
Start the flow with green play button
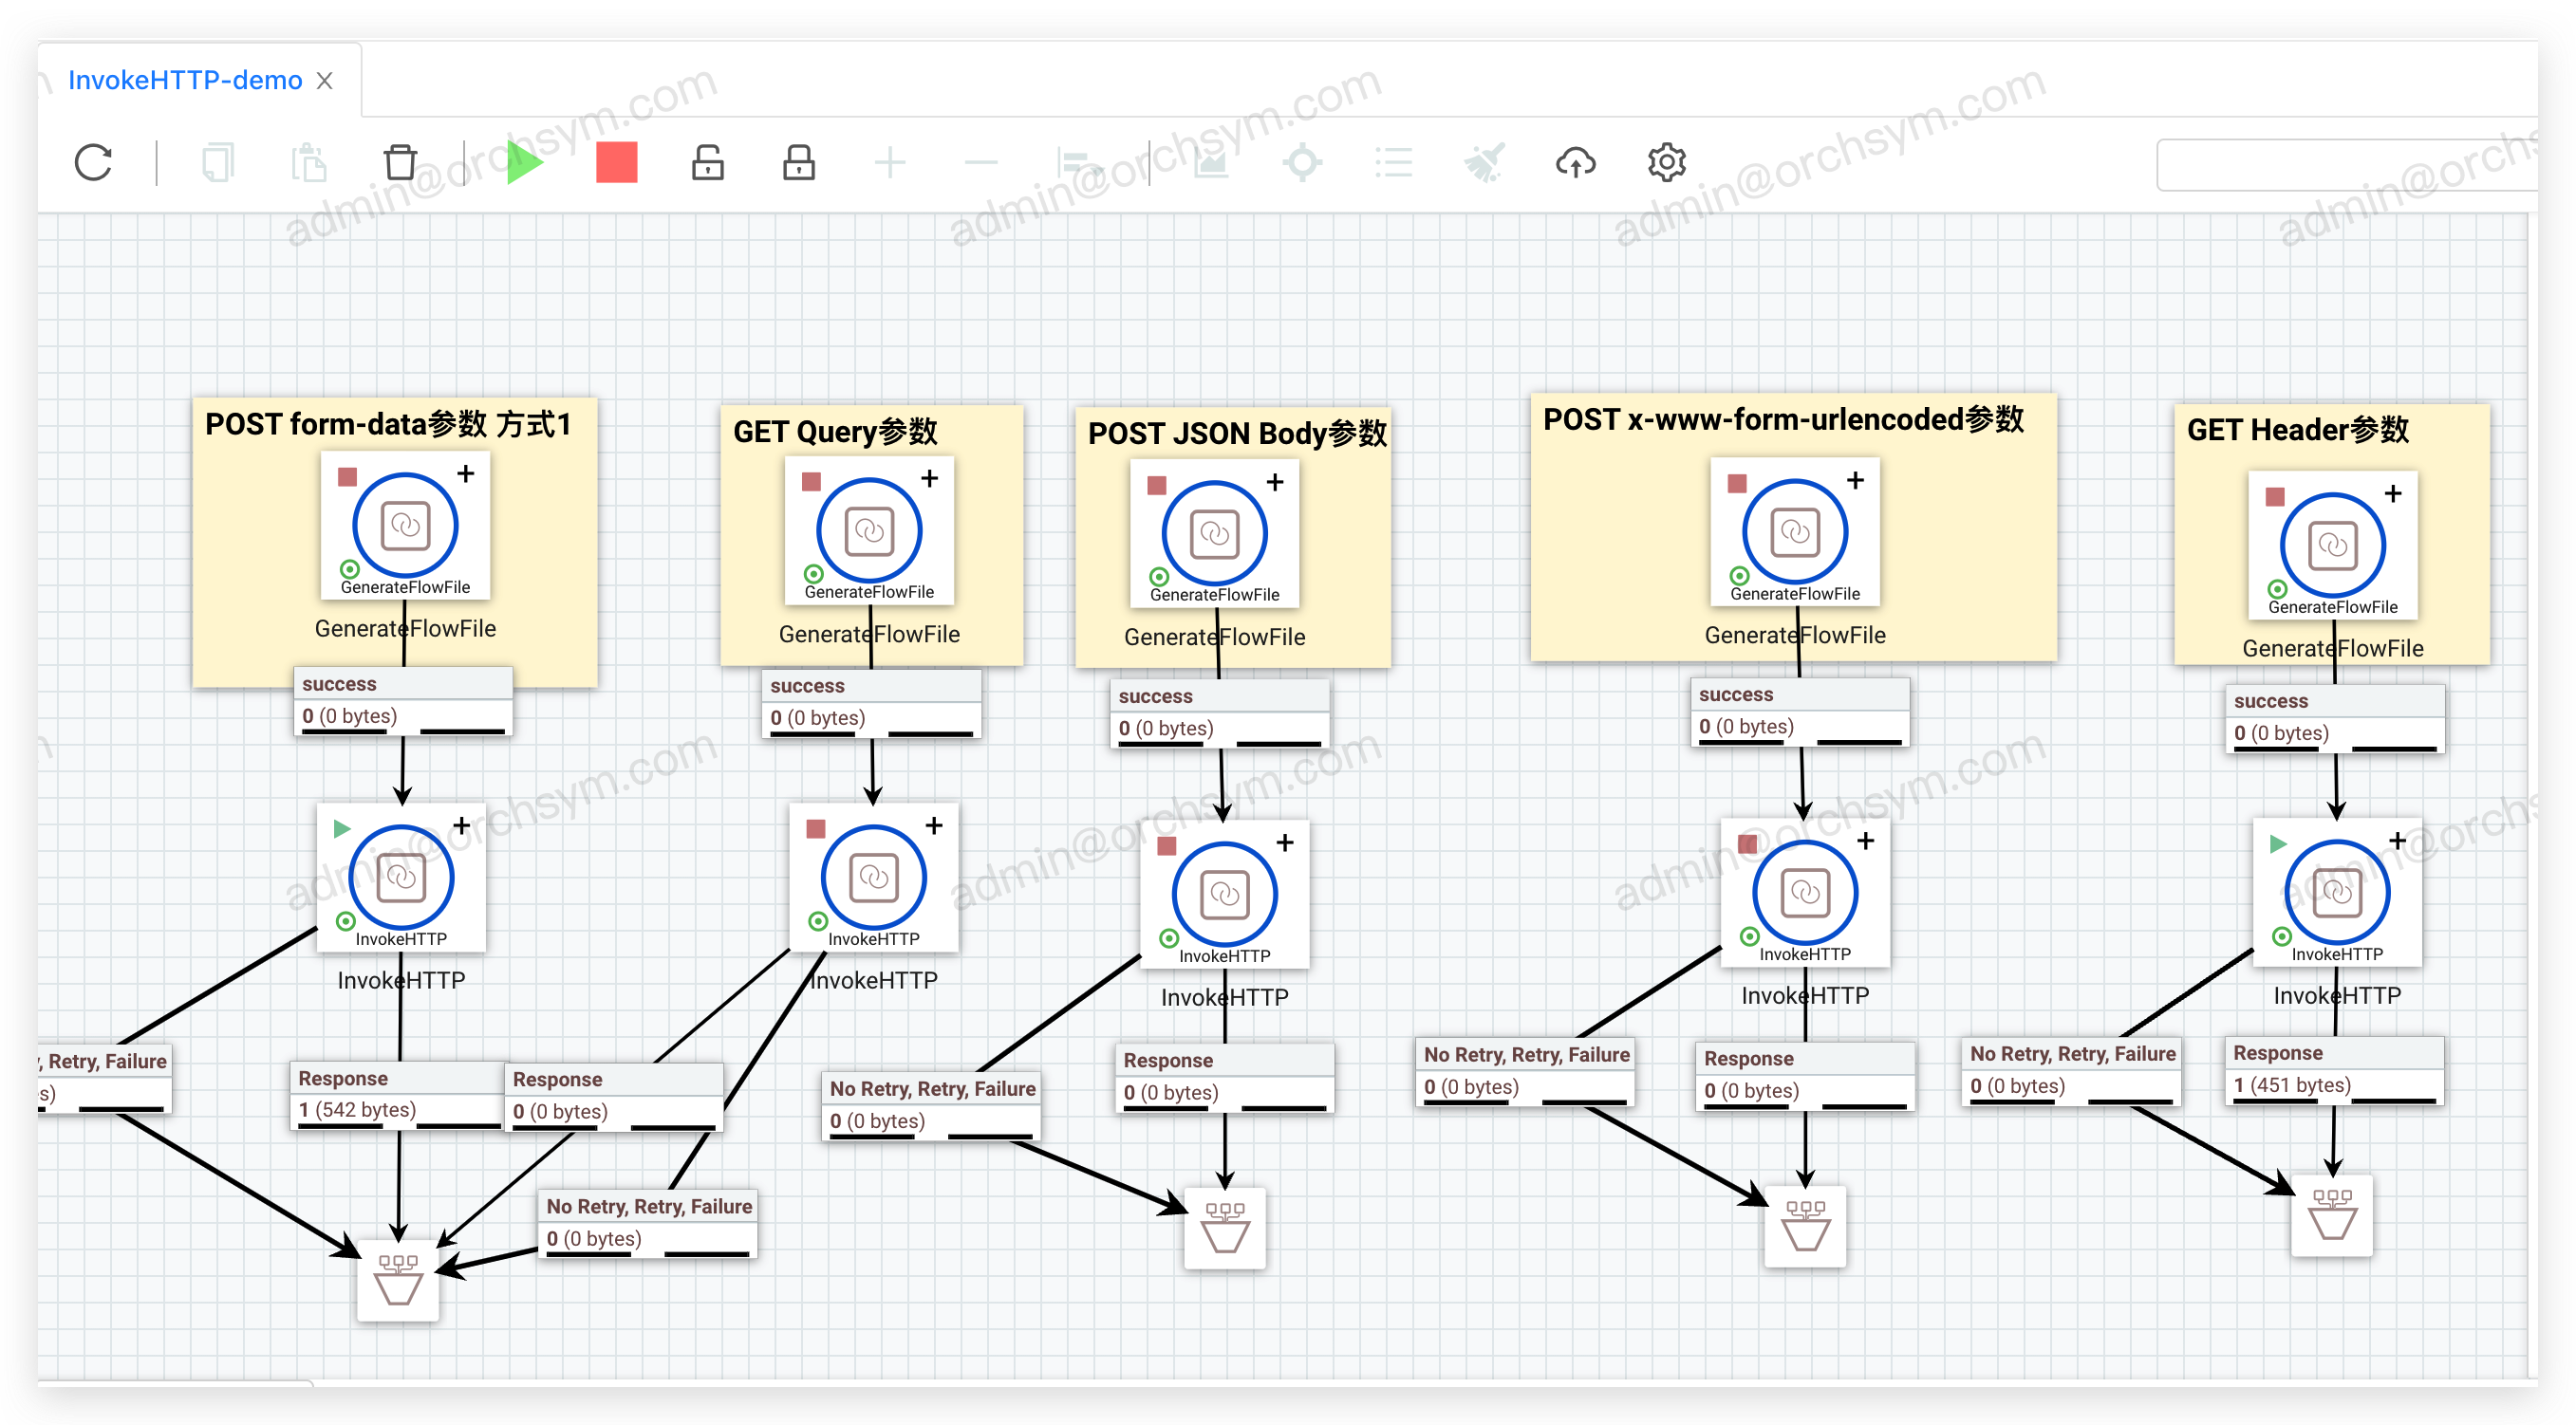524,162
